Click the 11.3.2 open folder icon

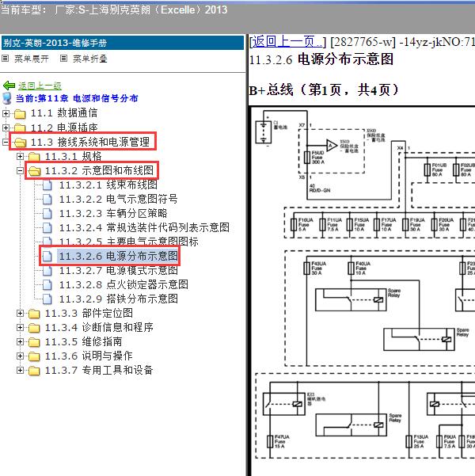tap(34, 171)
